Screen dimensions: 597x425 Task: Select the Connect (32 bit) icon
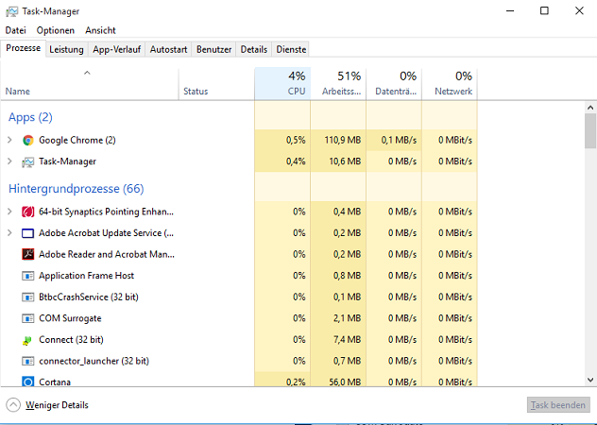click(28, 340)
